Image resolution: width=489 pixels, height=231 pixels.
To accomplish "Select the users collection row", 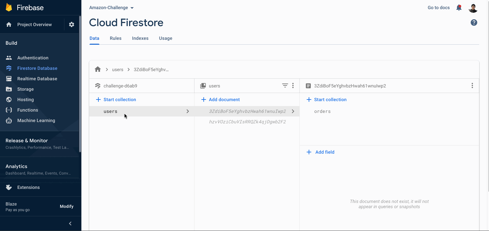I will click(x=142, y=111).
